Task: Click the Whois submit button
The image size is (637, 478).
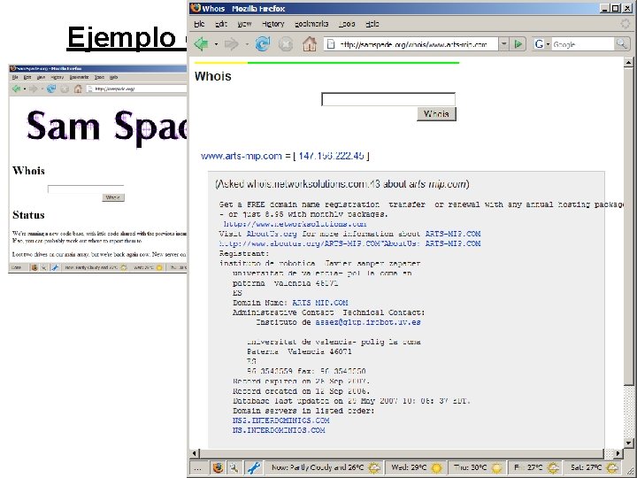Action: pyautogui.click(x=436, y=114)
